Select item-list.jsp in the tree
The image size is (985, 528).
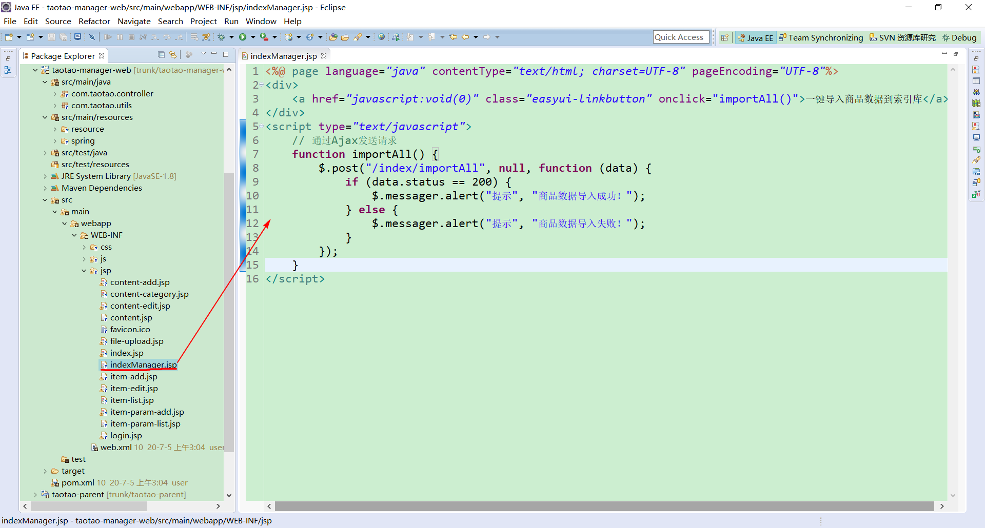[131, 400]
